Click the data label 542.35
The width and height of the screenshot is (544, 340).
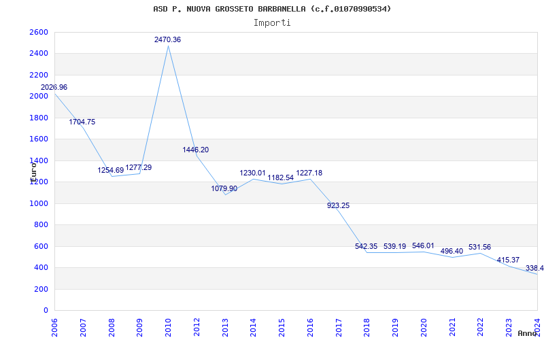(x=366, y=246)
